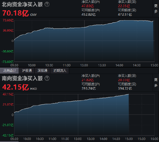Click help icon beside 南向资金净买入额
The width and height of the screenshot is (159, 142).
47,79
